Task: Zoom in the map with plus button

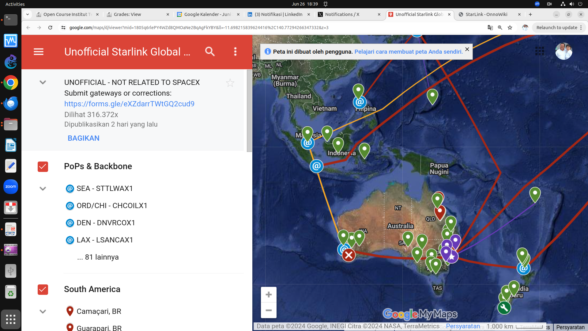Action: (x=269, y=295)
